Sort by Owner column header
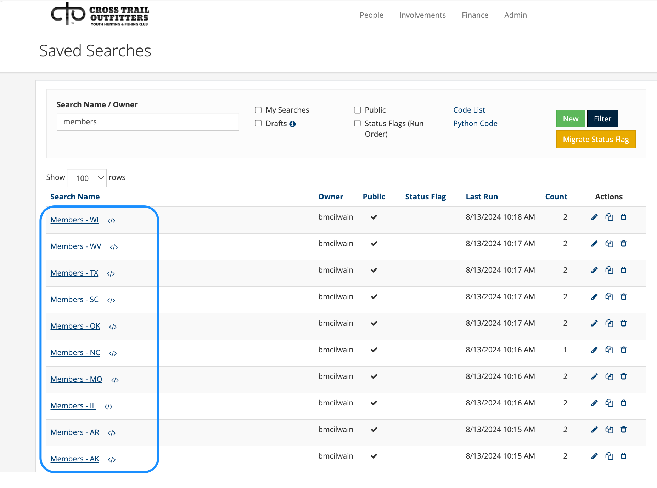Image resolution: width=657 pixels, height=488 pixels. [331, 197]
